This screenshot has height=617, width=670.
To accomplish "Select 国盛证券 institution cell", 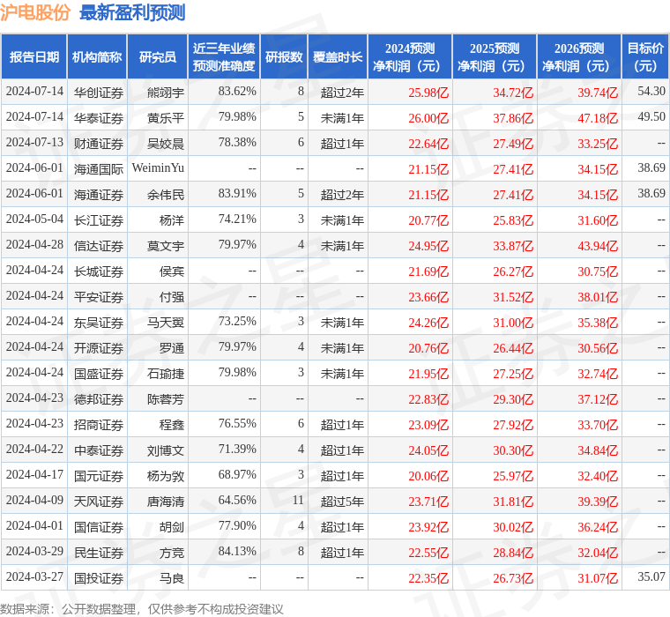I will pyautogui.click(x=99, y=374).
